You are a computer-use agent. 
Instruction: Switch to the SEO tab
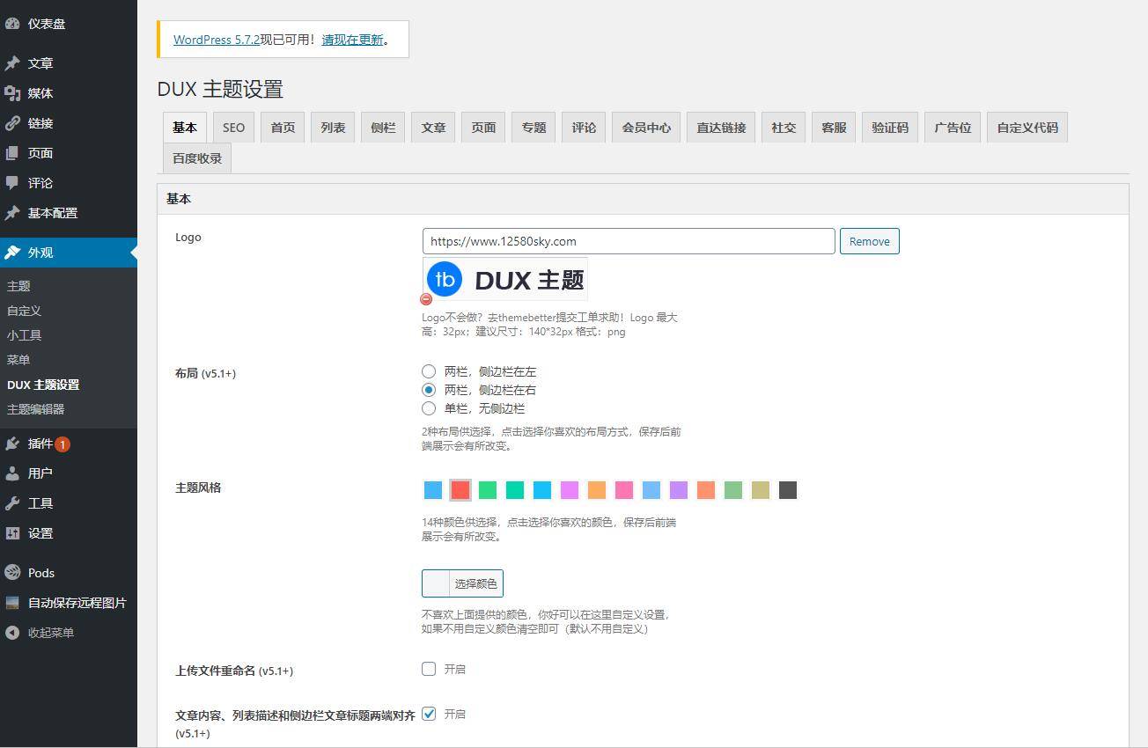(233, 128)
